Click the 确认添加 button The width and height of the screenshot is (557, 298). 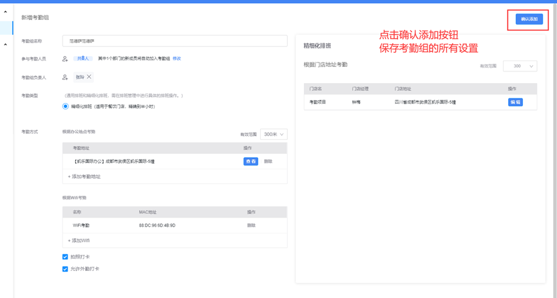(x=529, y=19)
